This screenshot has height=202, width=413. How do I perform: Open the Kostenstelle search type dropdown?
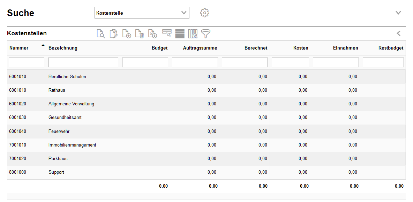coord(142,13)
